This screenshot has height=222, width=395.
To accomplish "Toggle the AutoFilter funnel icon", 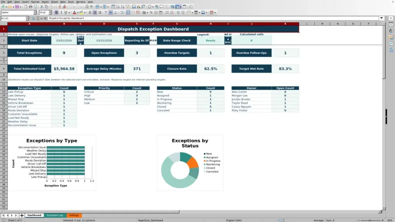I will tap(128, 7).
